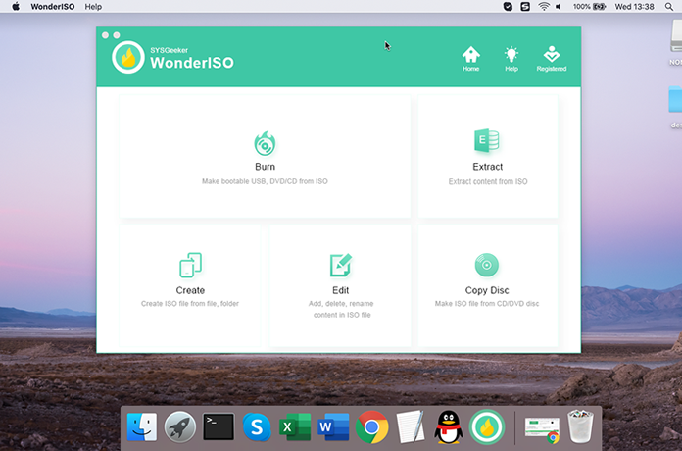Click 'Make ISO file from CD/DVD disc' text
Image resolution: width=682 pixels, height=451 pixels.
point(487,303)
